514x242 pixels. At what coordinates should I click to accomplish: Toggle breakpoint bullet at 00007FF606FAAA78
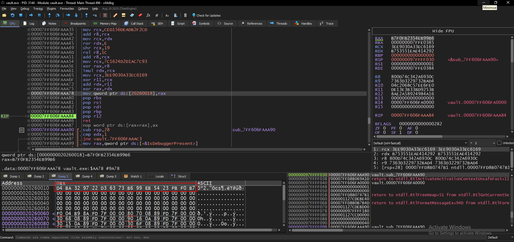pyautogui.click(x=29, y=93)
